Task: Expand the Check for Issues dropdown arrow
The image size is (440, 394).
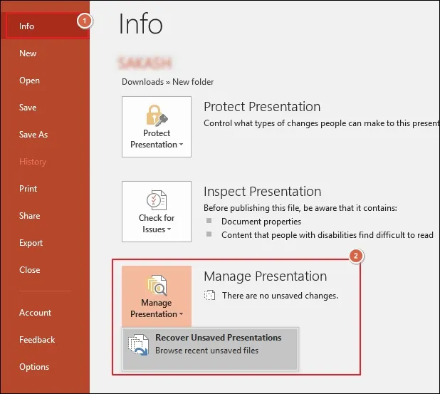Action: pos(169,229)
